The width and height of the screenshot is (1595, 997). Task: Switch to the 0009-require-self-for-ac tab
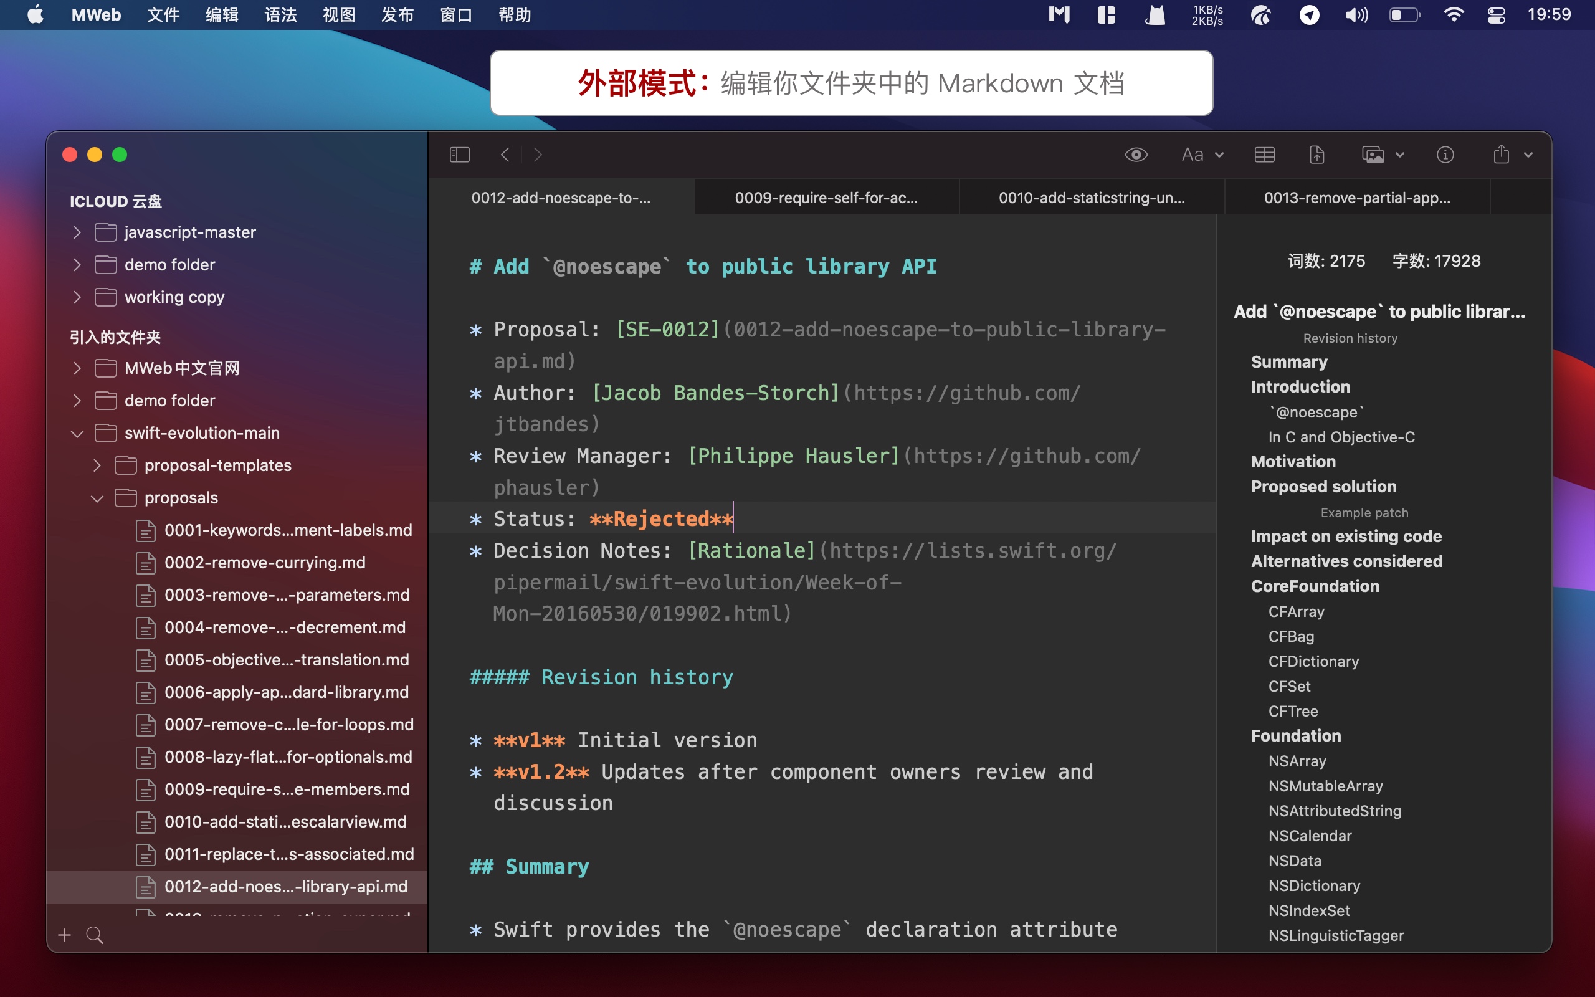(x=826, y=198)
